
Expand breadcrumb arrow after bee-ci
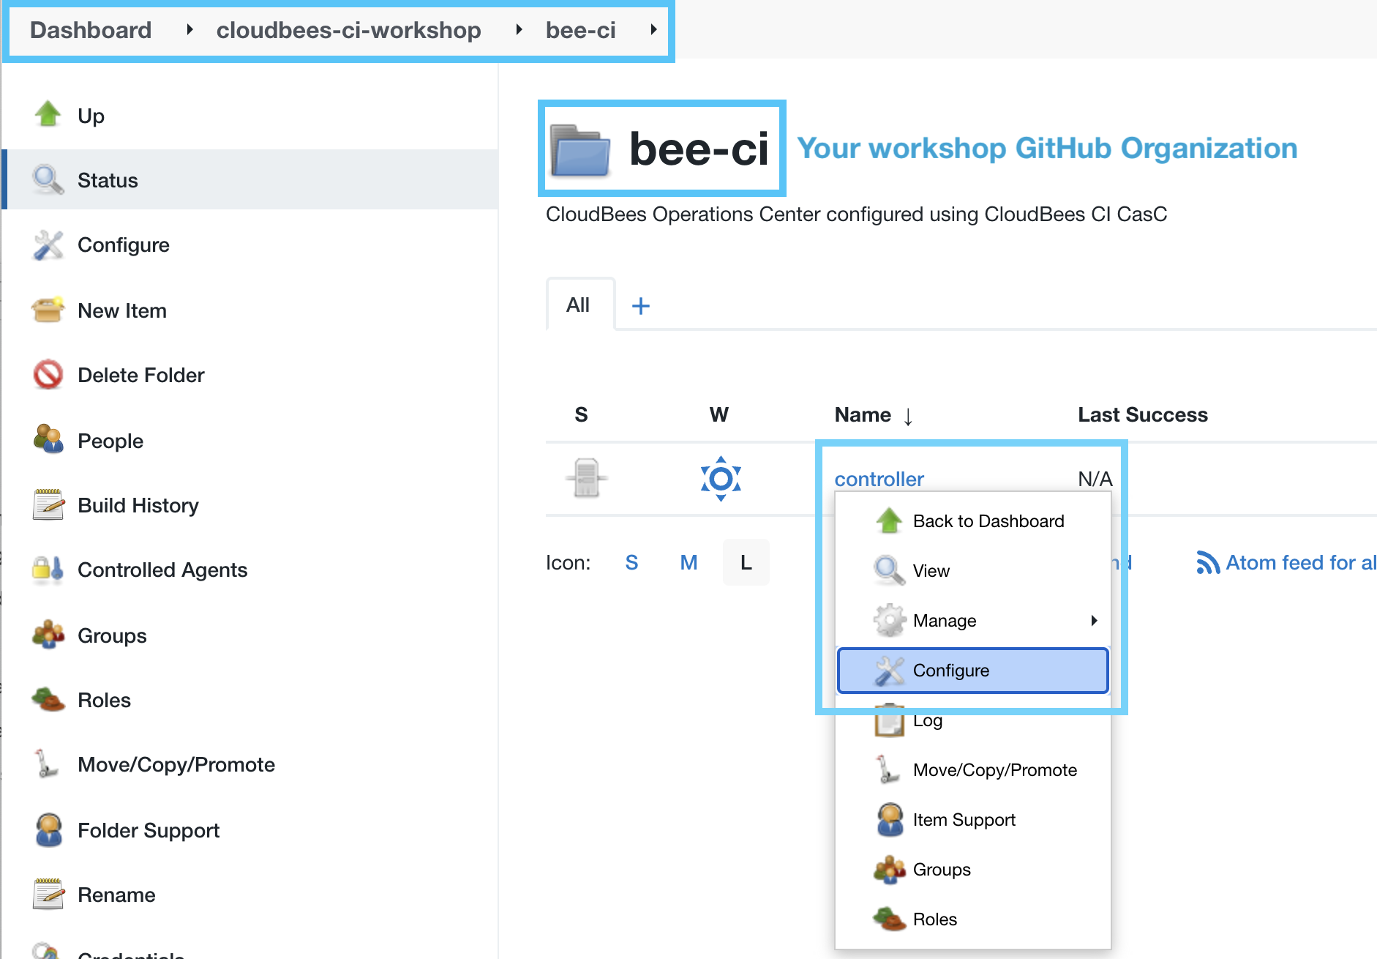point(653,30)
